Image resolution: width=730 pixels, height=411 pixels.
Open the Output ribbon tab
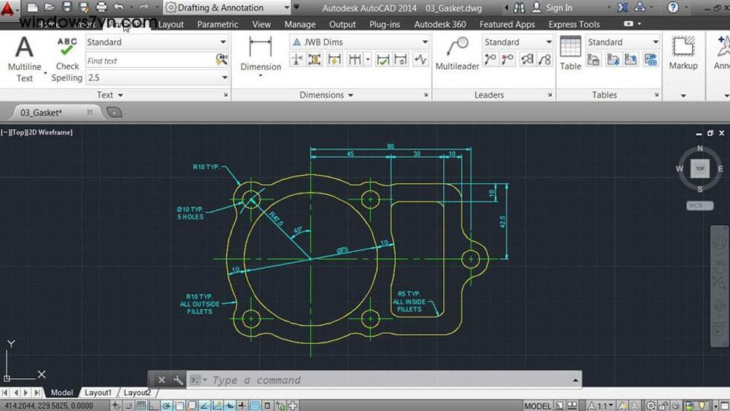342,24
